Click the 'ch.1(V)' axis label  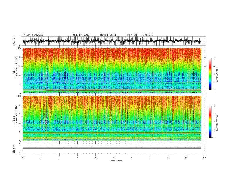[x=14, y=41]
